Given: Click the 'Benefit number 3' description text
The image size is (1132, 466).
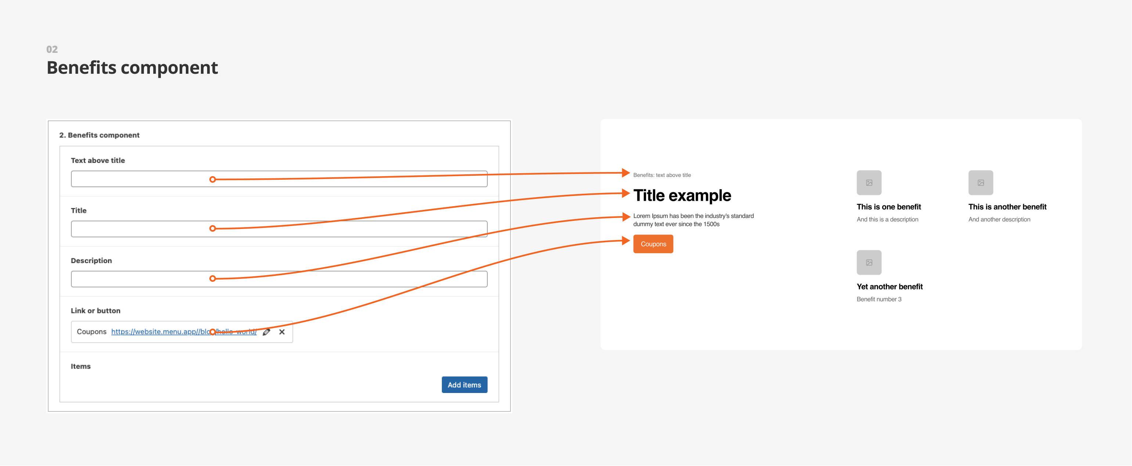Looking at the screenshot, I should (879, 299).
